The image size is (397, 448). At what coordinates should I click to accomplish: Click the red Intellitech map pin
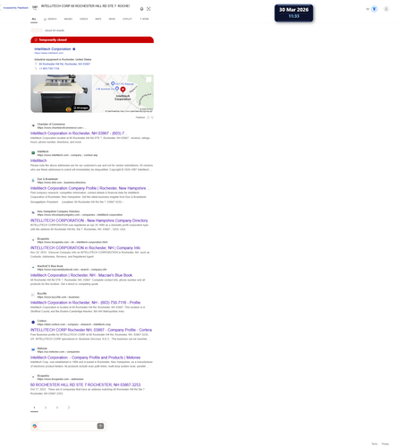(x=122, y=90)
